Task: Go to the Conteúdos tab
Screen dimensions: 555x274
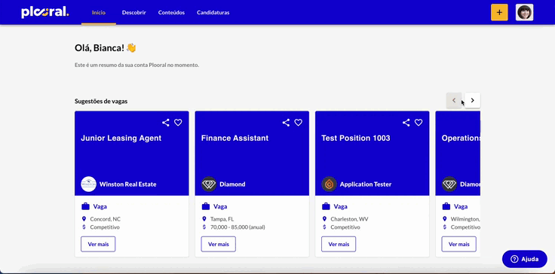Action: click(x=171, y=12)
